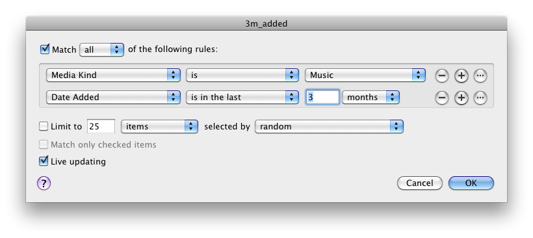The width and height of the screenshot is (533, 238).
Task: Remove the Date Added rule with minus icon
Action: [441, 98]
